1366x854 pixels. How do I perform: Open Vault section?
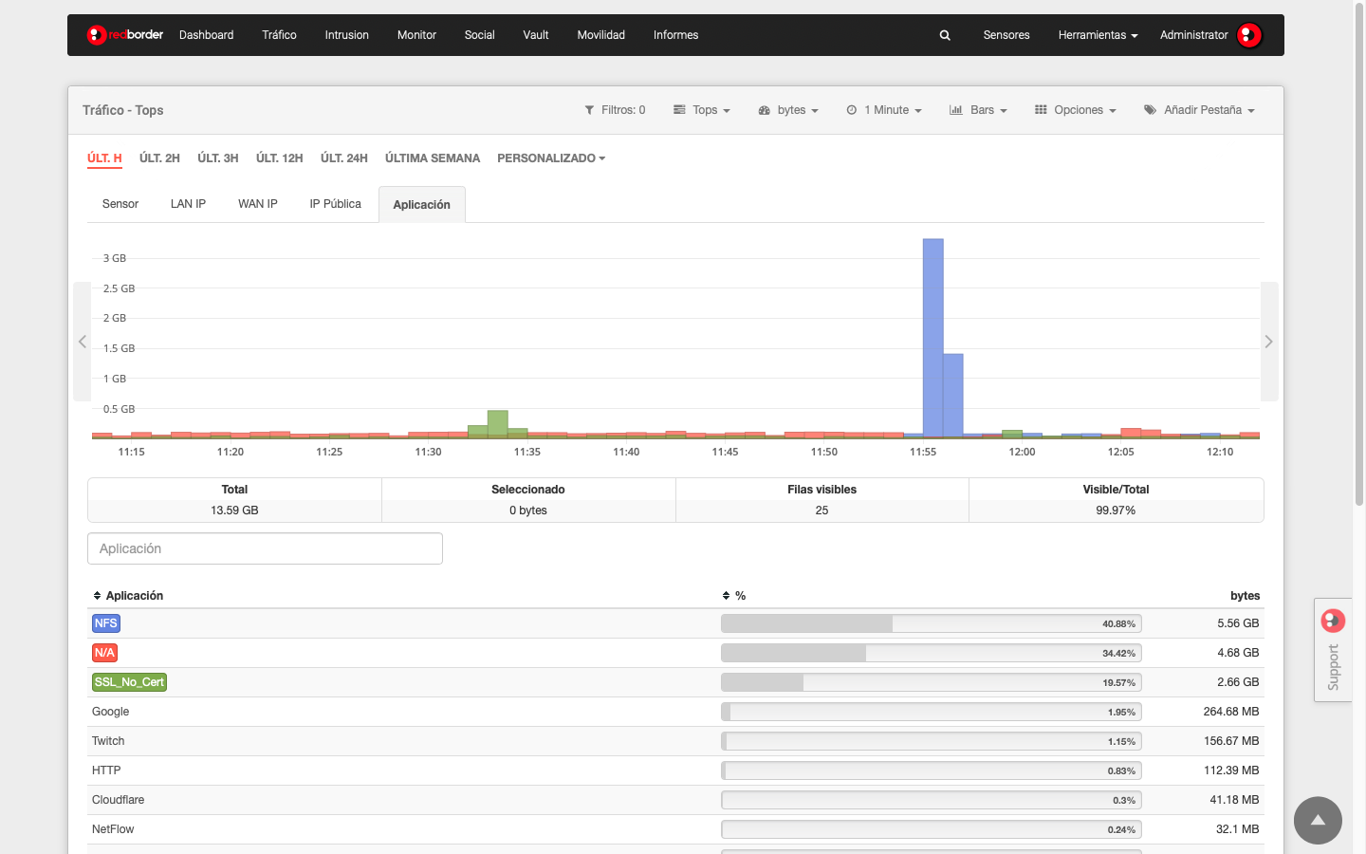(x=536, y=35)
